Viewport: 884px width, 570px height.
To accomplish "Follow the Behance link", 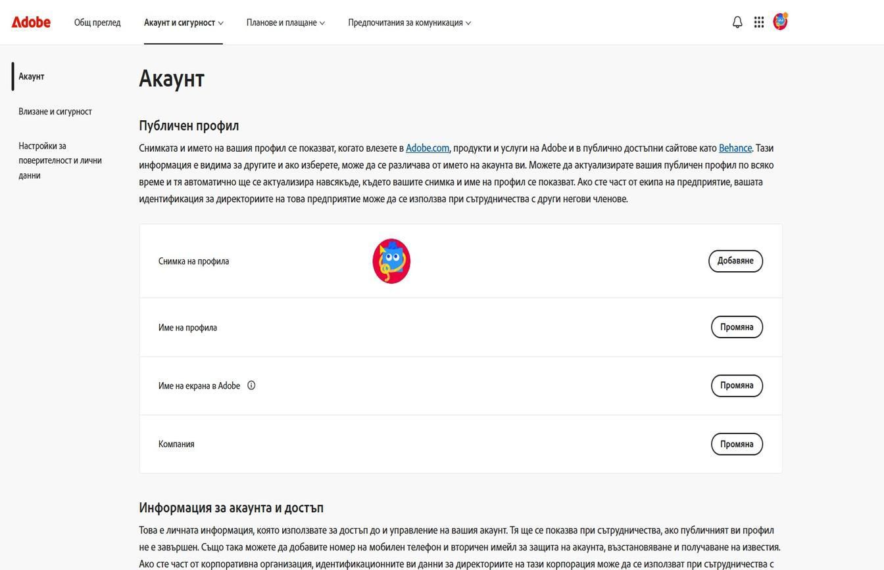I will coord(735,148).
